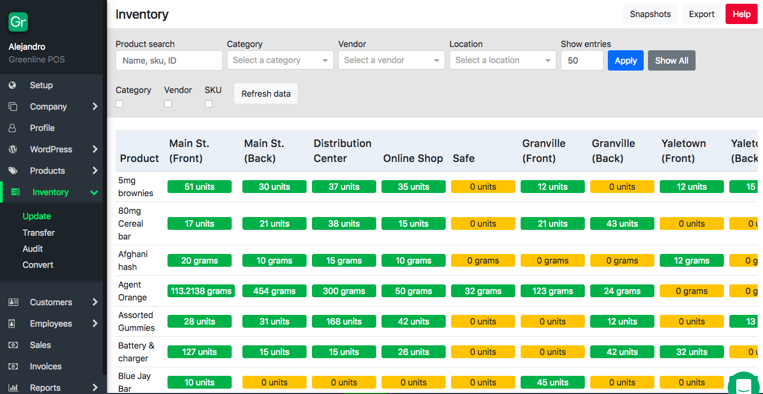This screenshot has width=763, height=394.
Task: Open the Select a category dropdown
Action: 280,60
